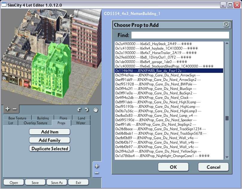This screenshot has width=242, height=189.
Task: Select prop I6x6x5_HayStack_2A49
Action: pos(169,44)
